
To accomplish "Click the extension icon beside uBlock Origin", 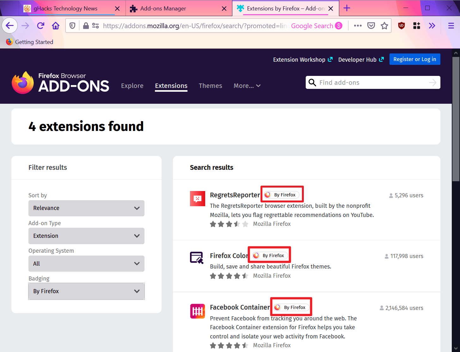I will [417, 26].
